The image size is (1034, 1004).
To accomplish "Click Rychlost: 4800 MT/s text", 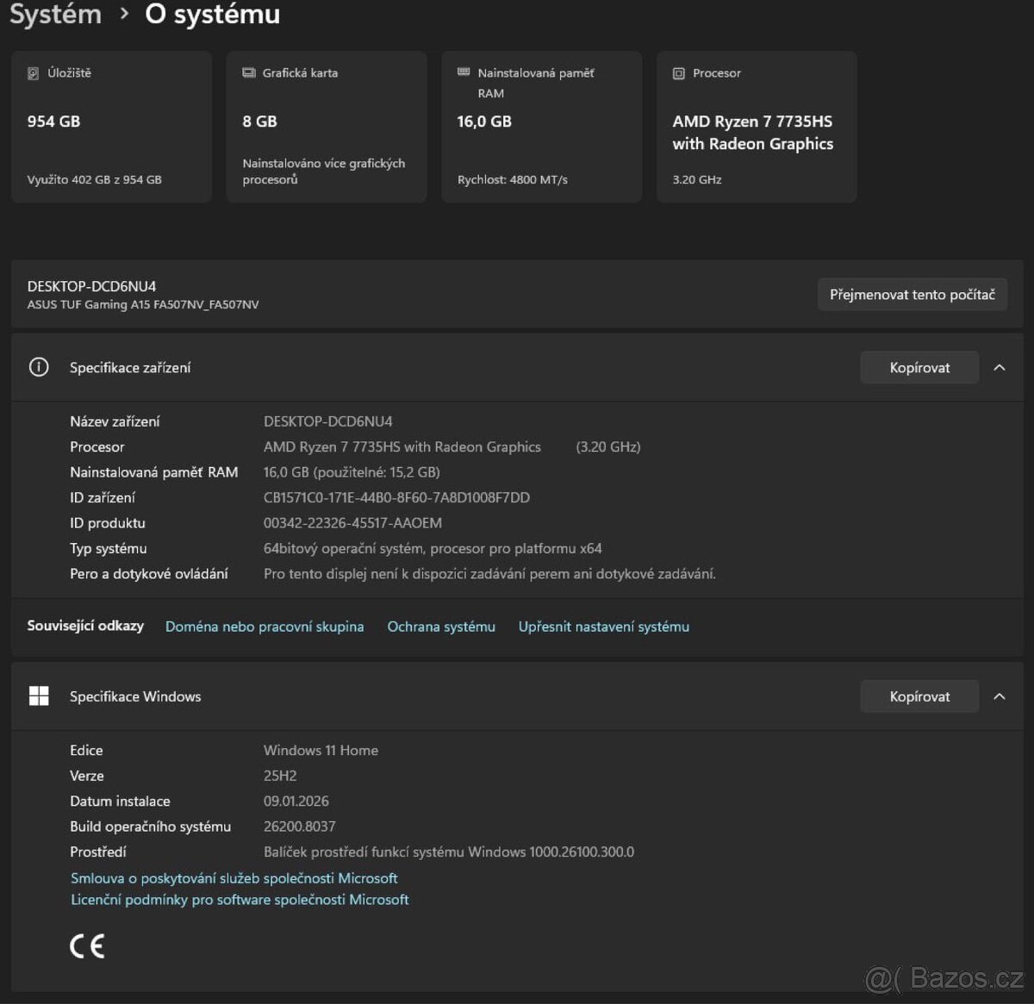I will click(513, 180).
